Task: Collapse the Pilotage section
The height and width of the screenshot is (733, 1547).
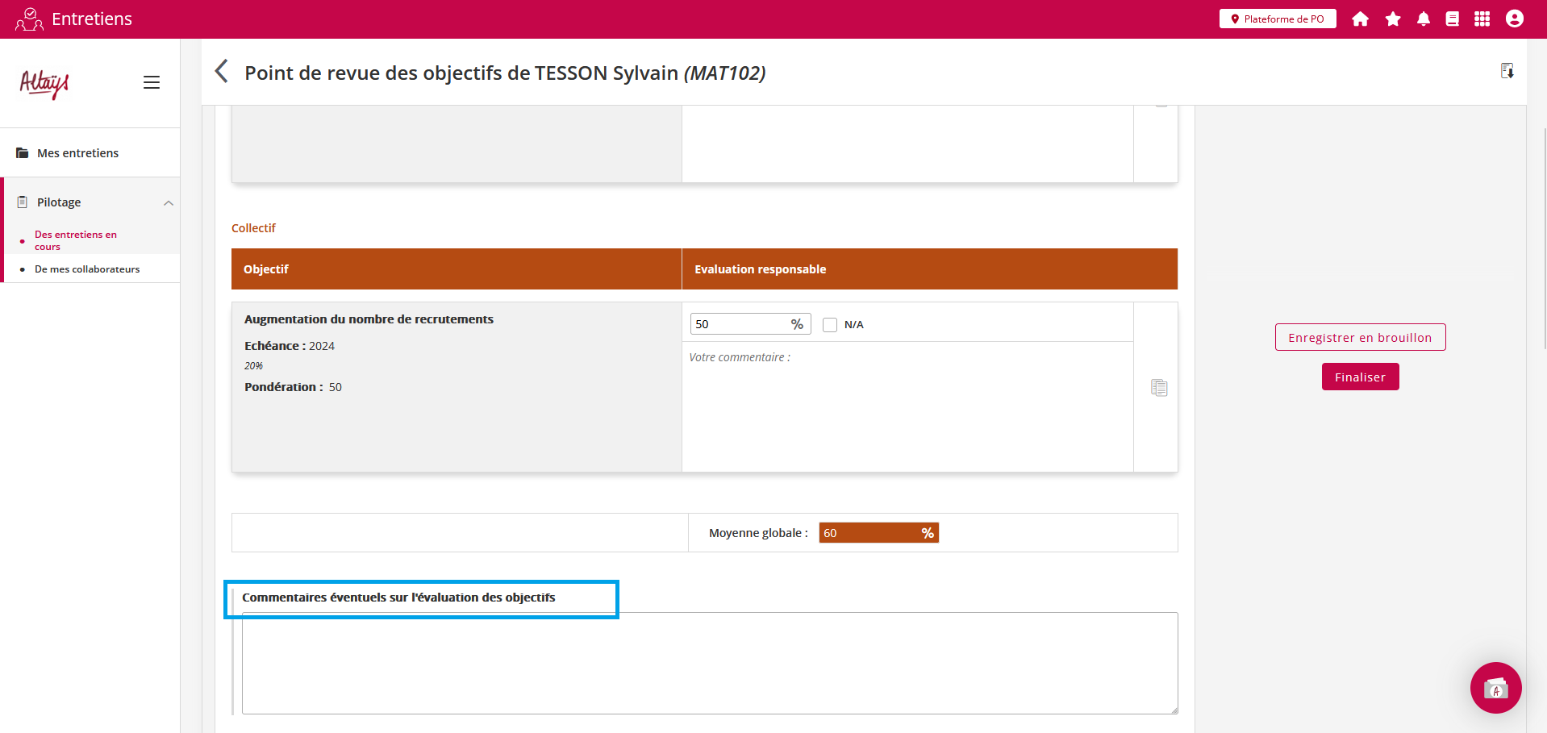Action: coord(169,202)
